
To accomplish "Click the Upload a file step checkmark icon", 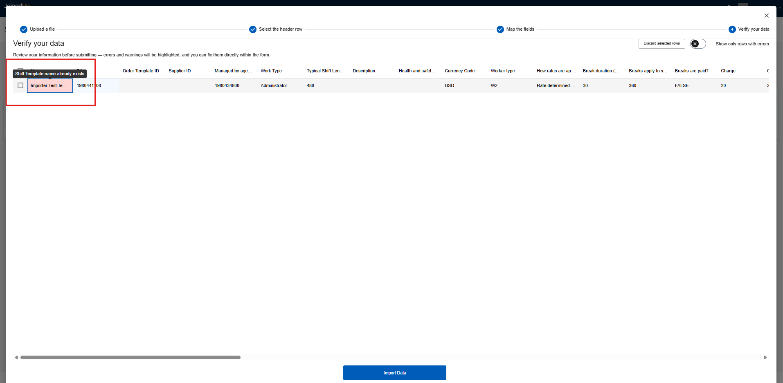I will tap(24, 29).
